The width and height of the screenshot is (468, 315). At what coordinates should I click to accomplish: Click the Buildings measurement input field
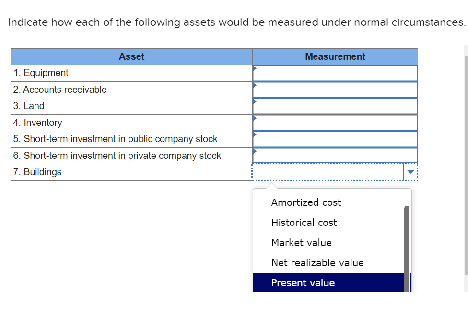(328, 172)
